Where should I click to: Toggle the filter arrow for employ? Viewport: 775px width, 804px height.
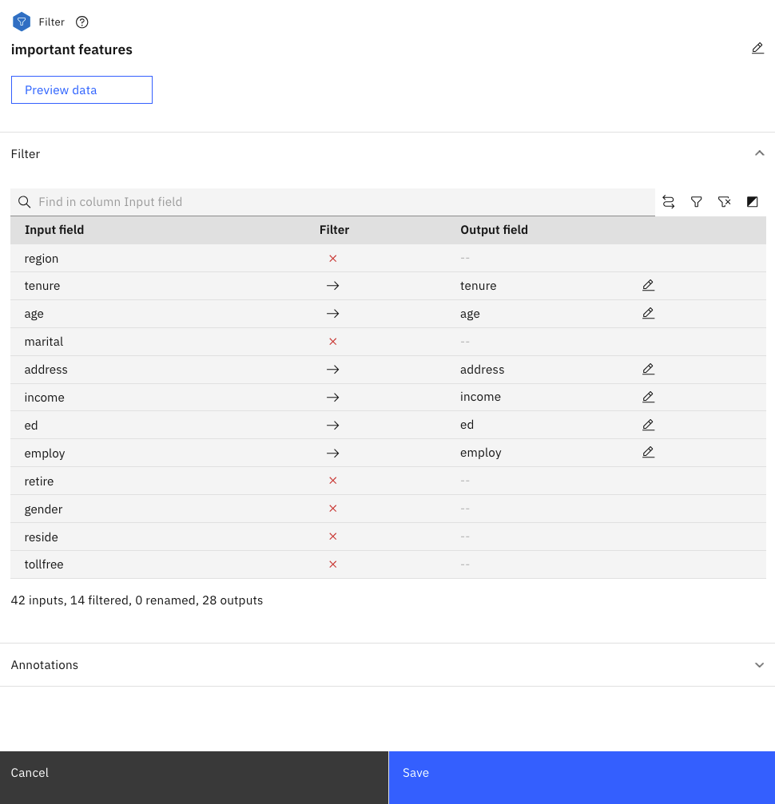point(333,453)
